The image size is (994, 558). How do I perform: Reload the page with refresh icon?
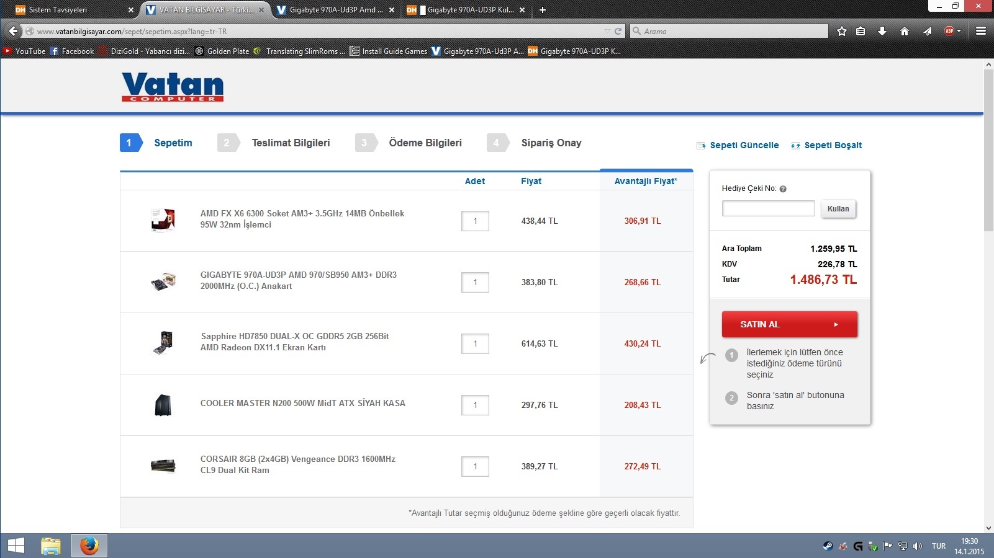pos(618,31)
